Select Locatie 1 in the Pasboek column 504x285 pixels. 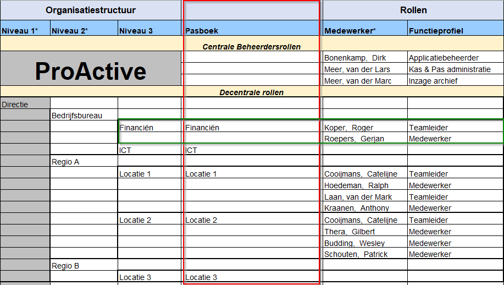tap(252, 172)
